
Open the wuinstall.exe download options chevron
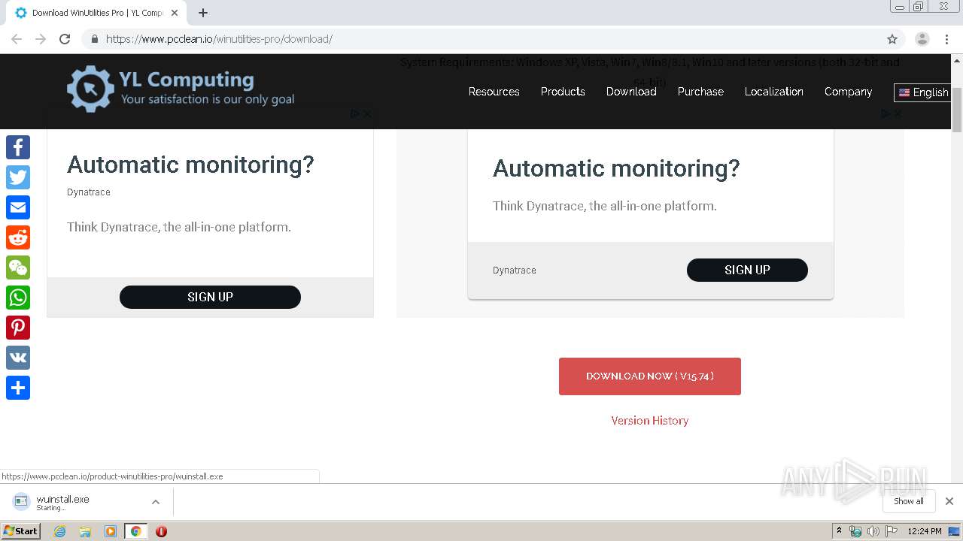156,502
